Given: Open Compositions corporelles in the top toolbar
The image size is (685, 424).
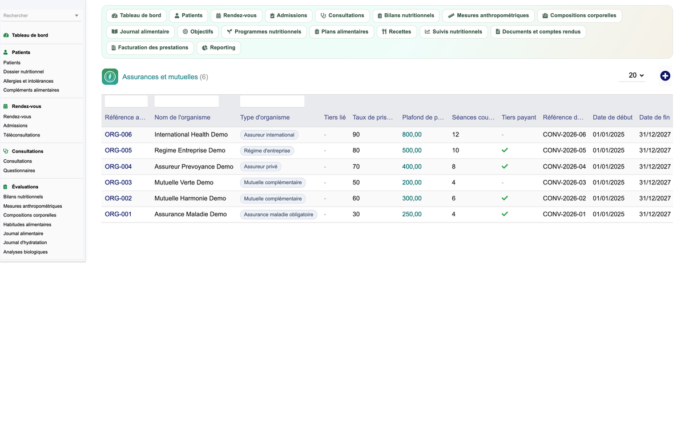Looking at the screenshot, I should 579,15.
